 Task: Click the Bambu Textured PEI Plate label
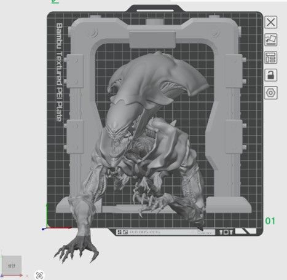(x=59, y=72)
